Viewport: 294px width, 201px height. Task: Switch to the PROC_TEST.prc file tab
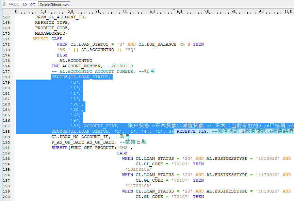22,4
